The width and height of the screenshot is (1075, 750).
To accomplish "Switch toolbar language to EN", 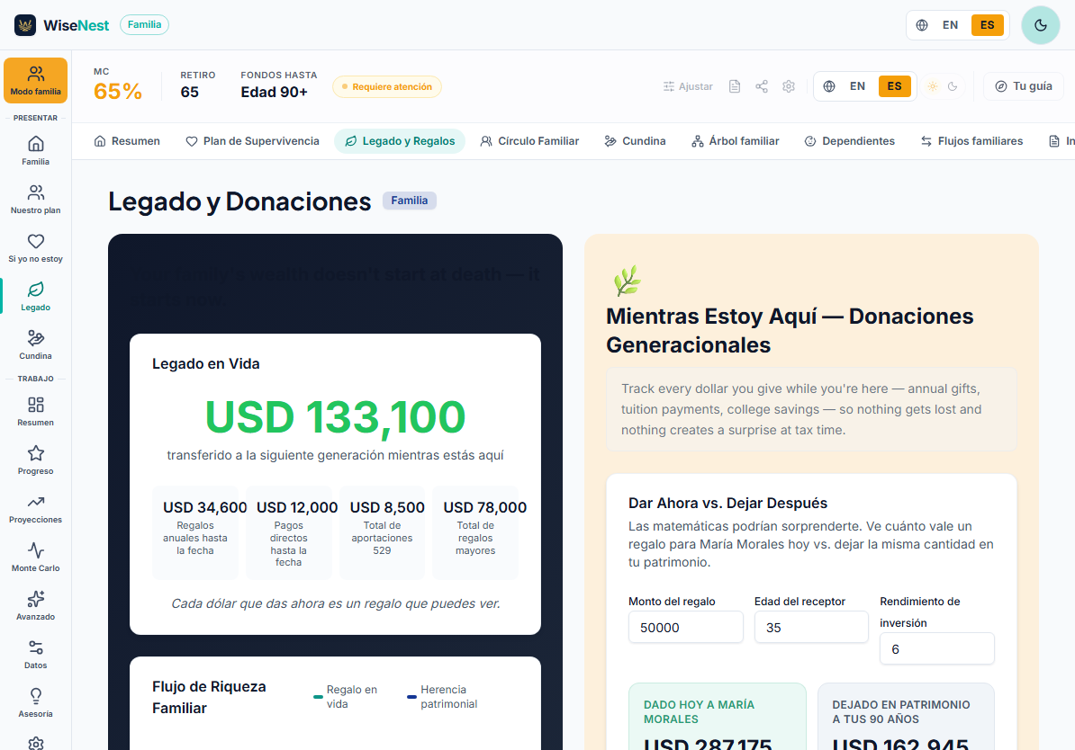I will [857, 86].
